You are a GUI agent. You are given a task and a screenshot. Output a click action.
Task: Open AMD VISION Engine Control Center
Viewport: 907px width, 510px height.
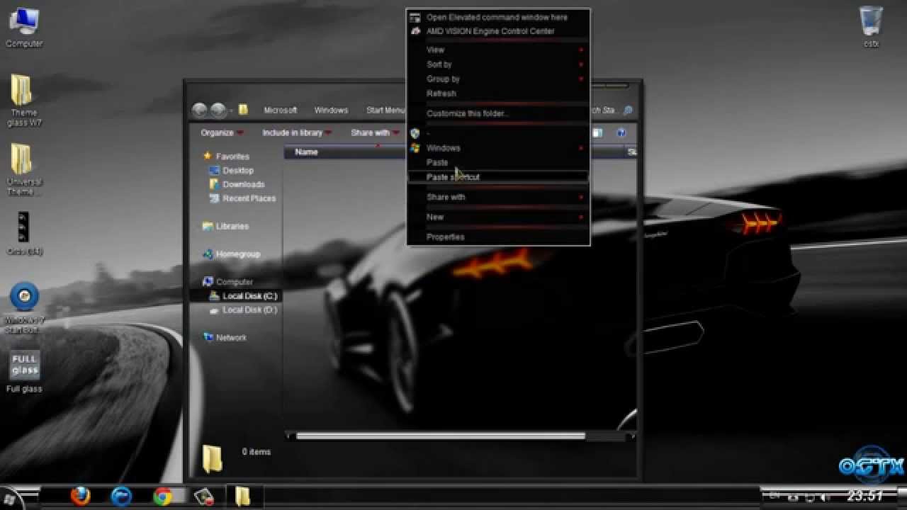[x=498, y=31]
